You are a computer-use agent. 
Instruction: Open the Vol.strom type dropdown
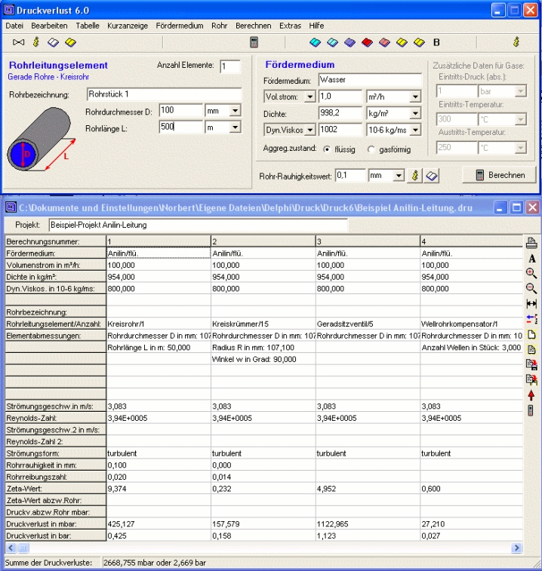(x=309, y=97)
